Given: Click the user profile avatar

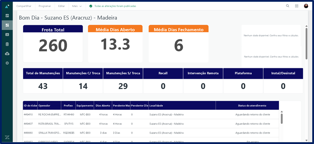Looking at the screenshot, I should (x=306, y=6).
